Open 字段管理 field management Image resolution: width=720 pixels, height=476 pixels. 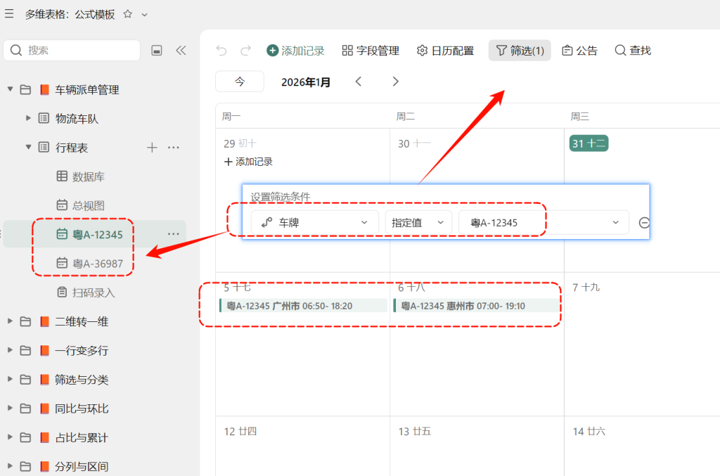pyautogui.click(x=371, y=51)
